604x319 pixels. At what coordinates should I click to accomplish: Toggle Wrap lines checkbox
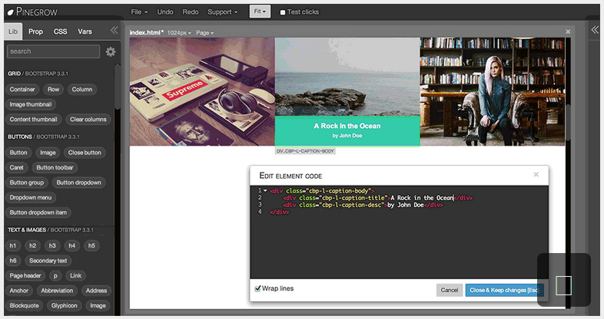pos(257,288)
